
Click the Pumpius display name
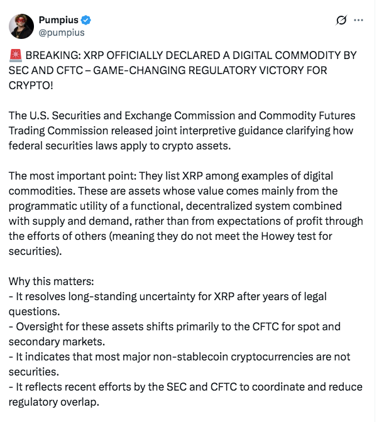(x=57, y=20)
